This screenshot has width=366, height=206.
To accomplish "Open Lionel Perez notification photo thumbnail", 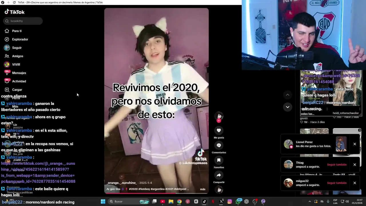I will pyautogui.click(x=341, y=144).
